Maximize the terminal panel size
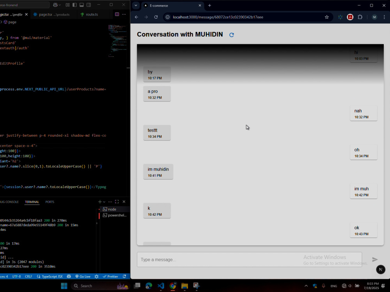This screenshot has height=292, width=390. point(117,202)
